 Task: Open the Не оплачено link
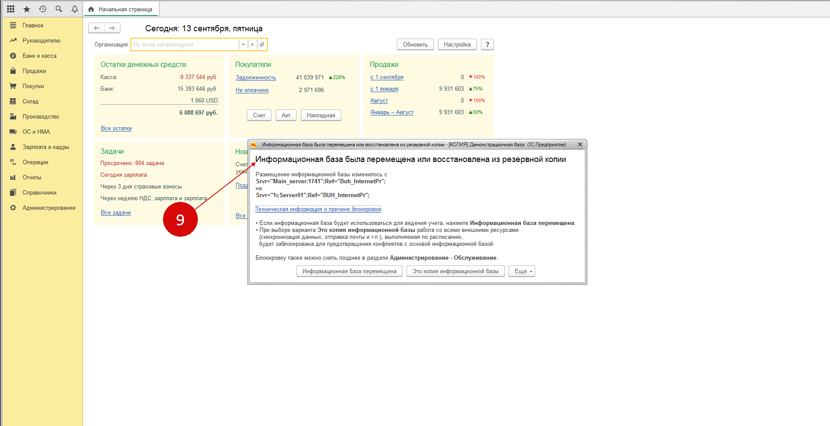point(252,90)
